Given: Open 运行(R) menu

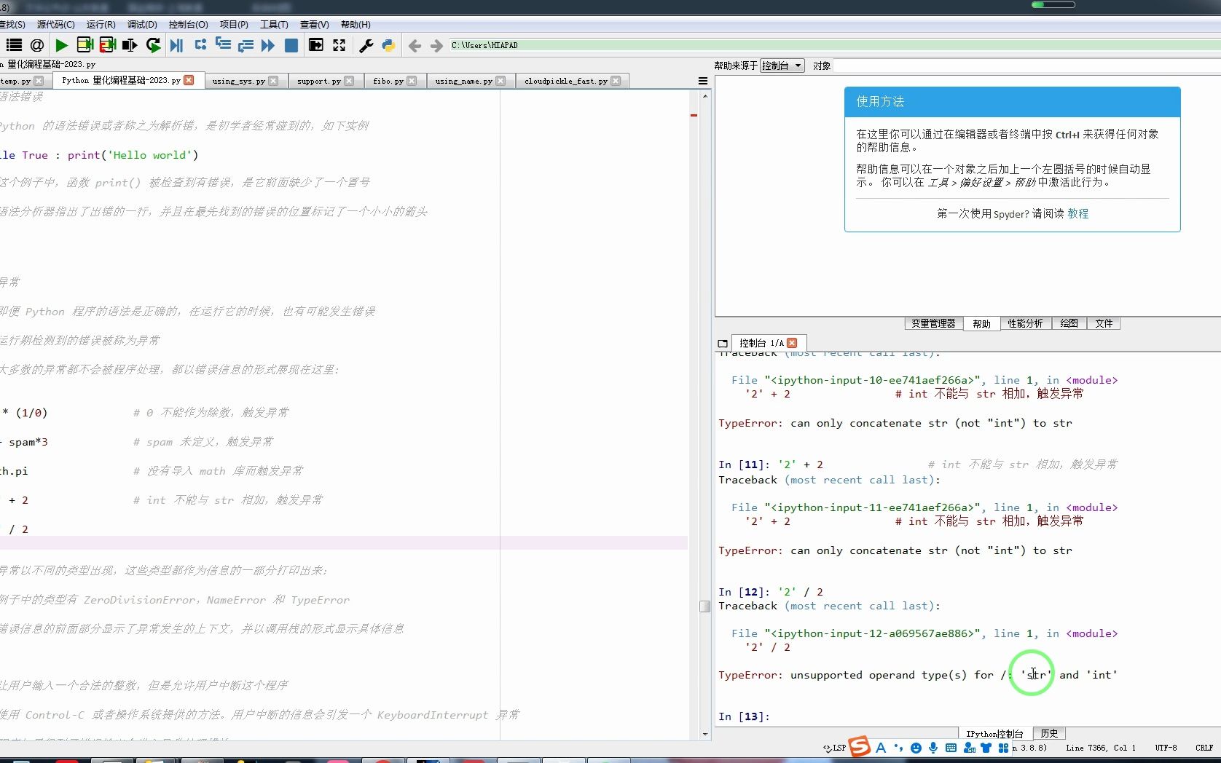Looking at the screenshot, I should (x=101, y=24).
